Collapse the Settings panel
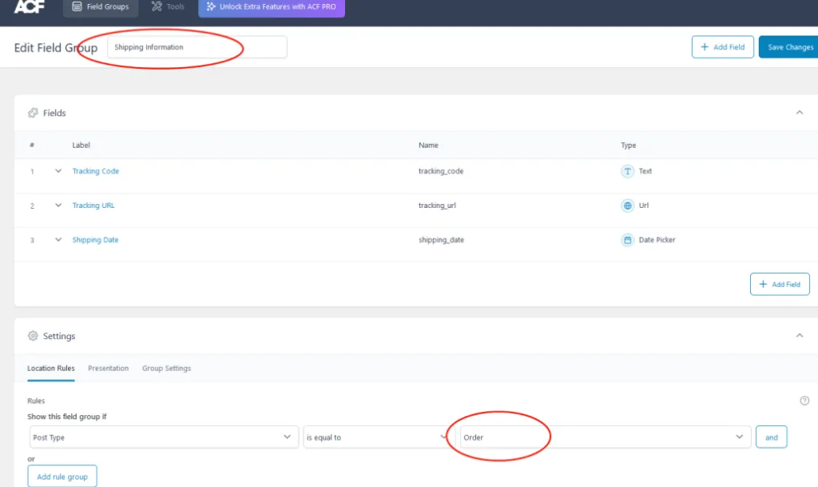The height and width of the screenshot is (487, 818). click(x=799, y=336)
